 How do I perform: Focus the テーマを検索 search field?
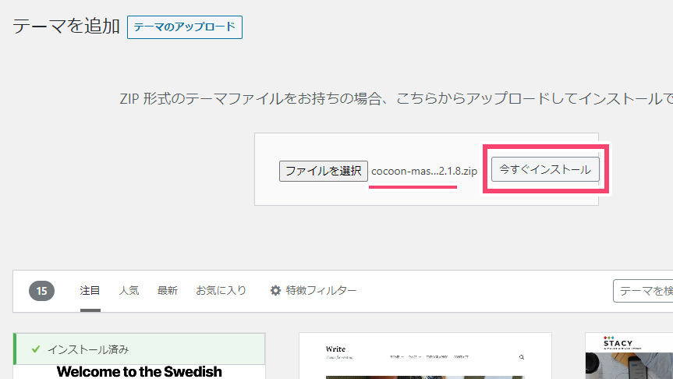643,291
